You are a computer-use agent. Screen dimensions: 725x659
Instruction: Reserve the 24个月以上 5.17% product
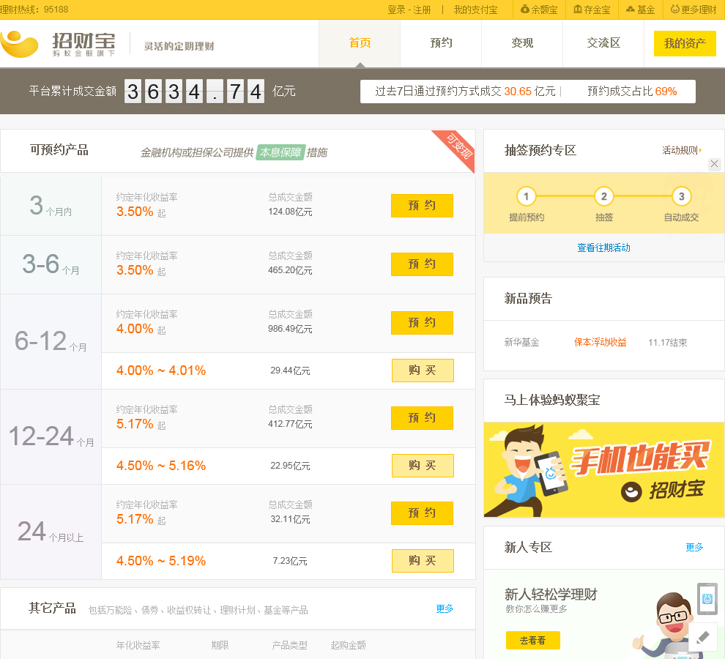(x=422, y=513)
